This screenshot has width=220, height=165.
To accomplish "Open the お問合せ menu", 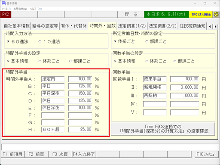I will pyautogui.click(x=20, y=9).
